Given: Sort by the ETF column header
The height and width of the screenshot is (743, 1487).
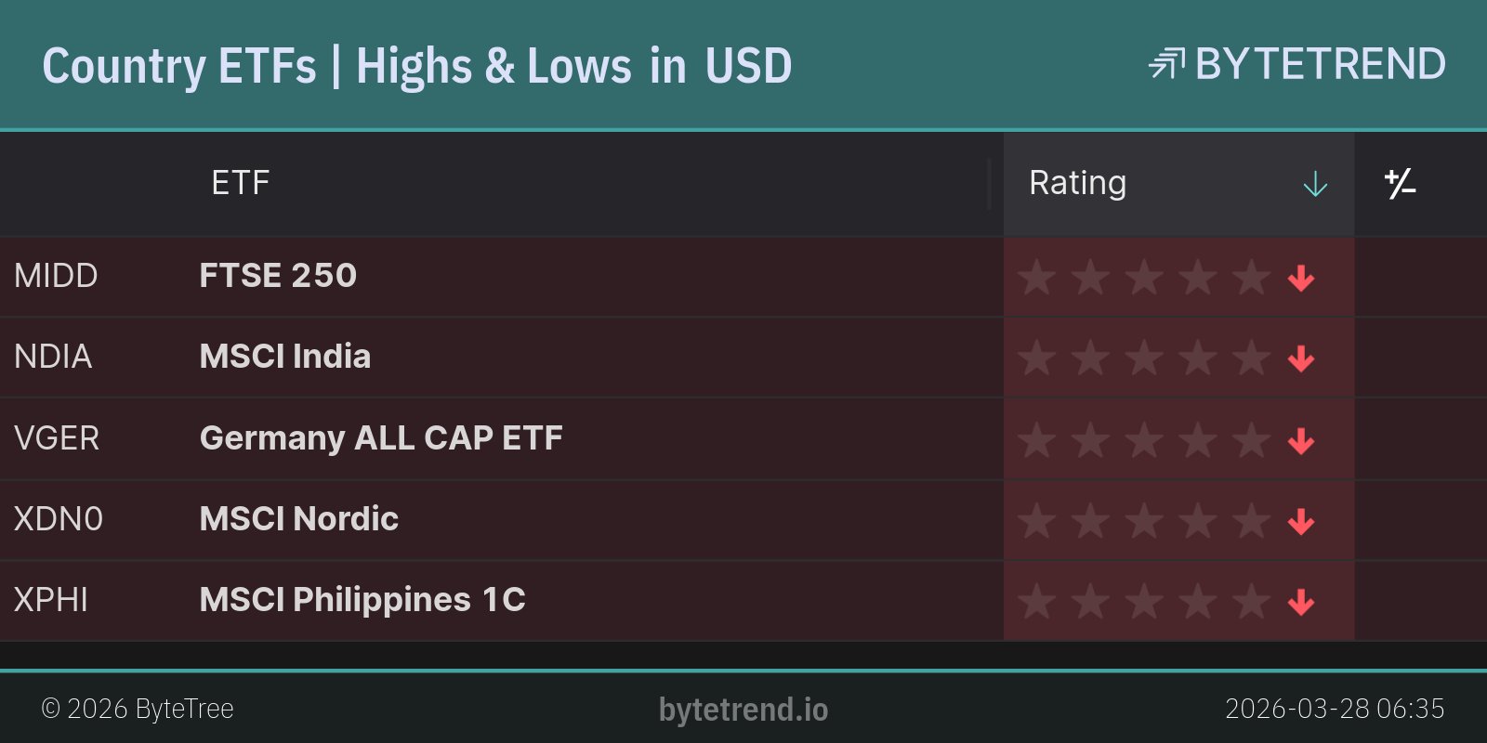Looking at the screenshot, I should click(240, 183).
